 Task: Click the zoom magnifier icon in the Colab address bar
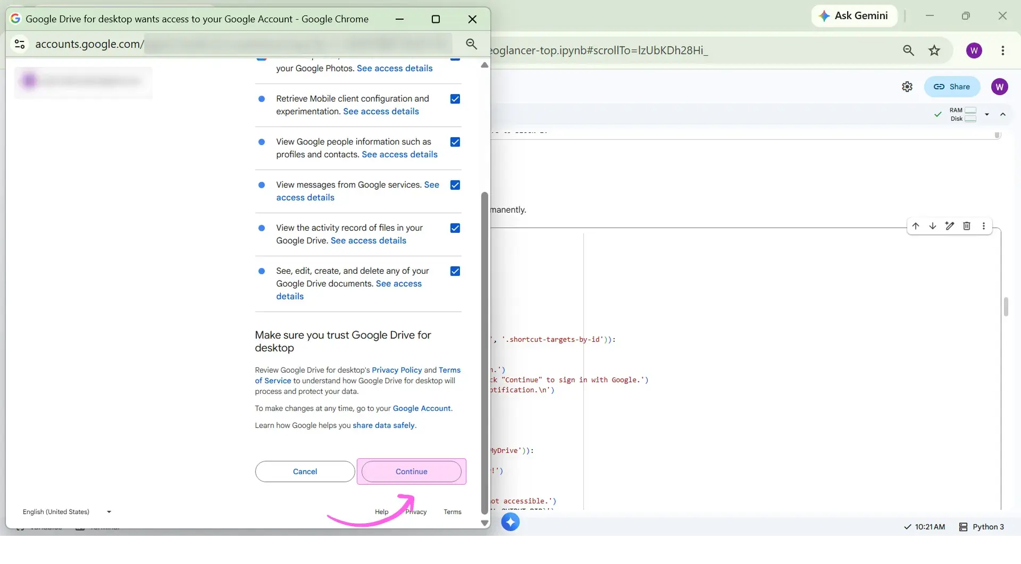click(x=908, y=50)
